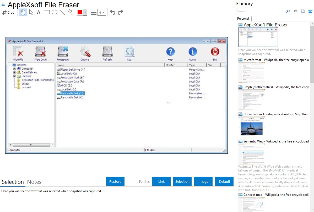
Task: Click the Restore button
Action: point(115,181)
